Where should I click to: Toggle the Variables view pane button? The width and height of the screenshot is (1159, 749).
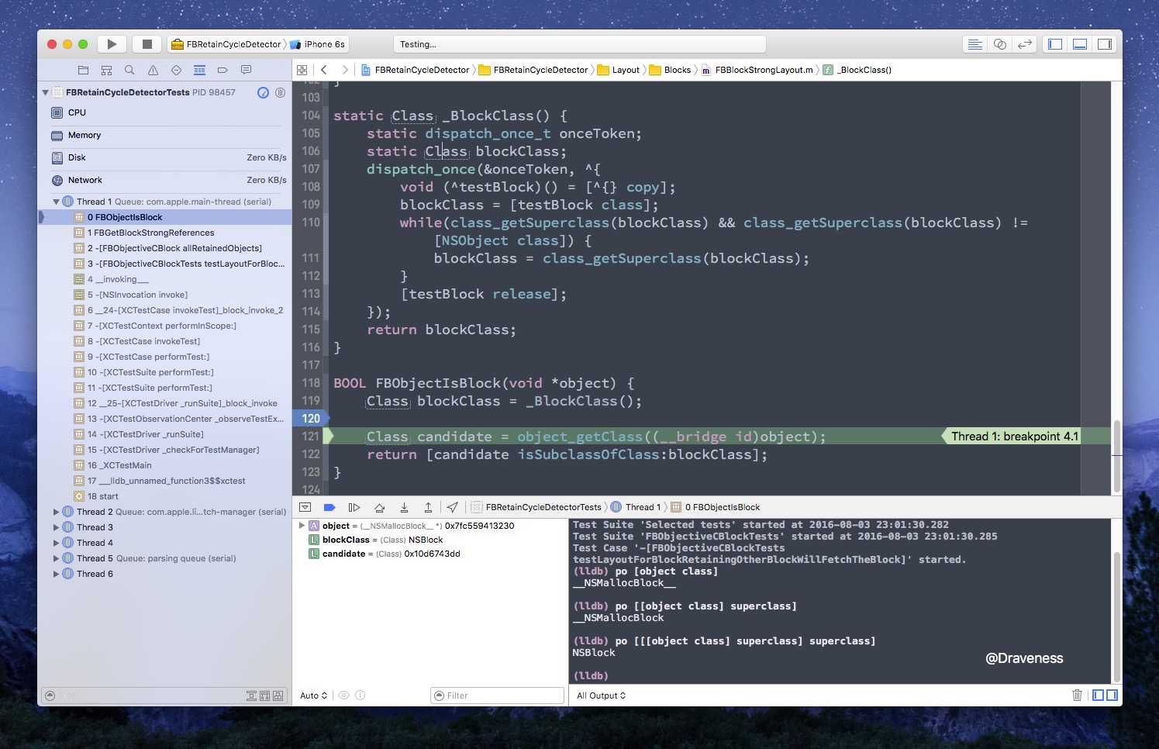(x=1098, y=695)
